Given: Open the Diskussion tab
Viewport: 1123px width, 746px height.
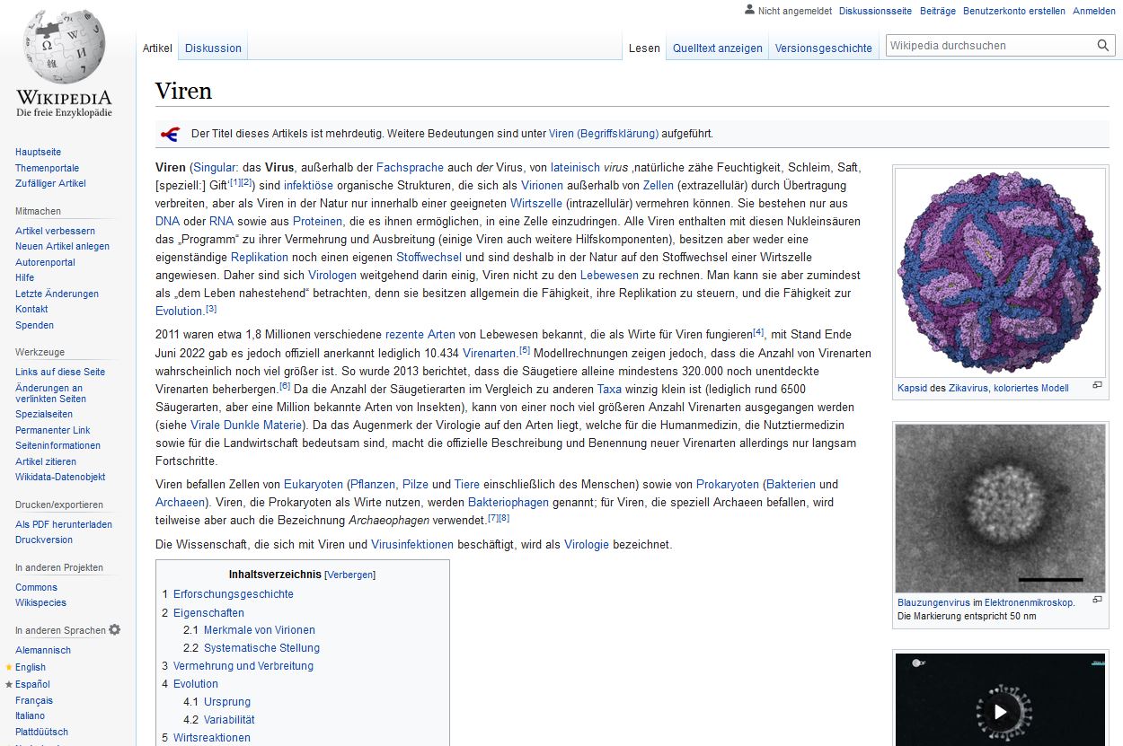Looking at the screenshot, I should point(213,48).
